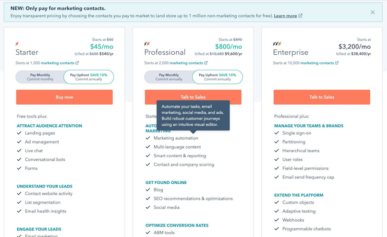
Task: Click the Enterprise plan sprocket icon
Action: [277, 44]
